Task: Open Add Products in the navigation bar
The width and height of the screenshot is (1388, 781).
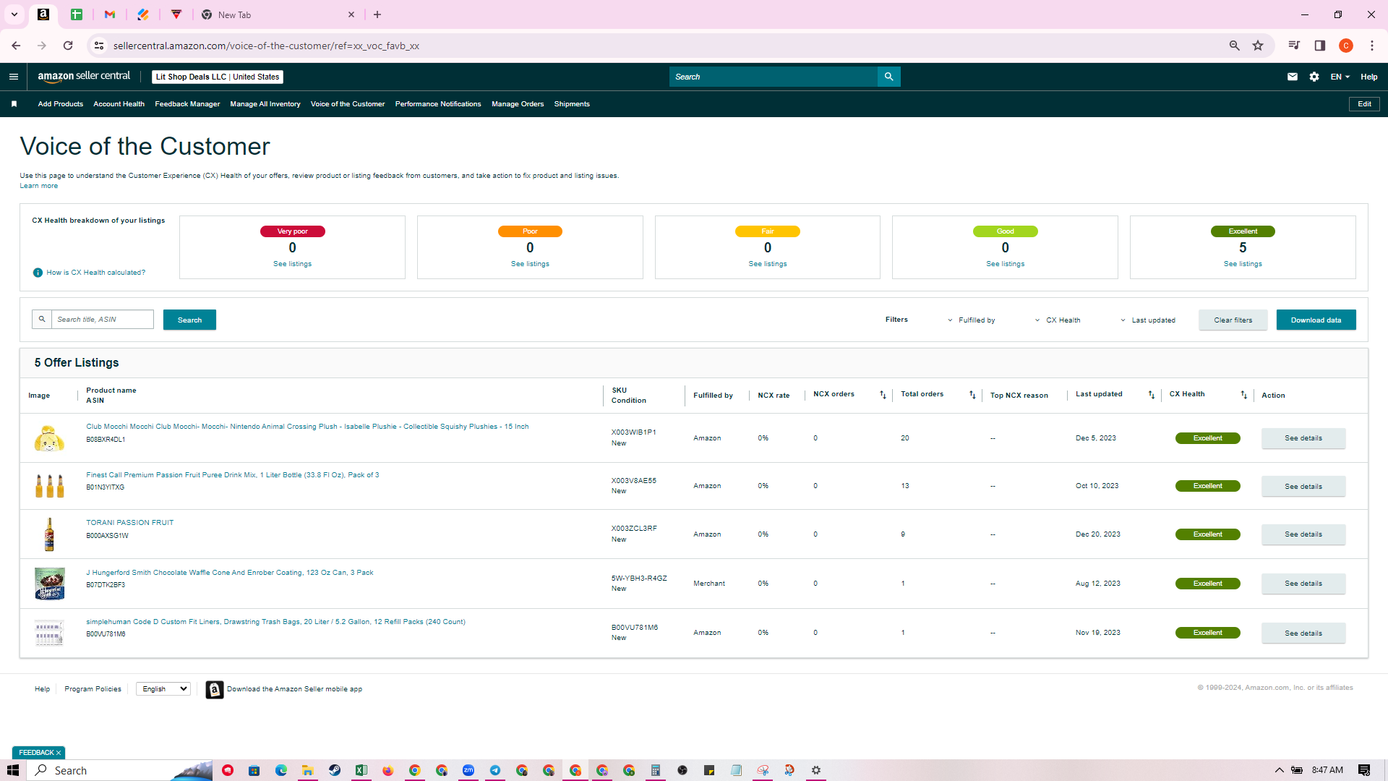Action: [x=61, y=104]
